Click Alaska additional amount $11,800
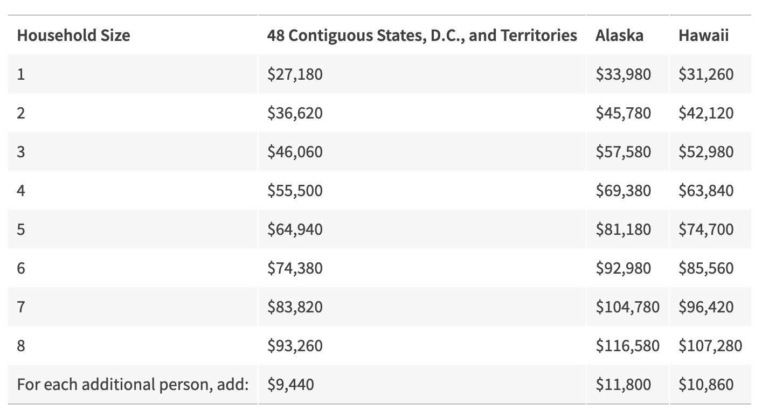 [x=623, y=385]
